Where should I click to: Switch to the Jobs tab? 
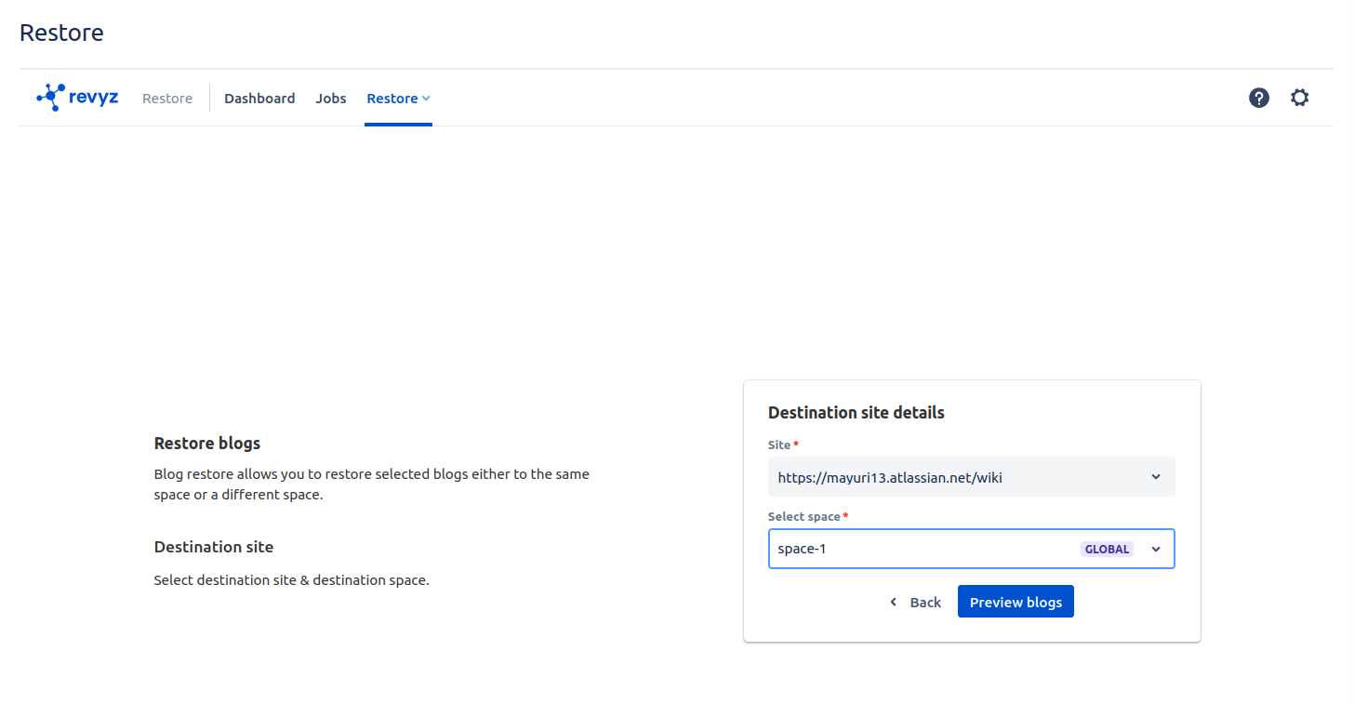click(x=330, y=99)
